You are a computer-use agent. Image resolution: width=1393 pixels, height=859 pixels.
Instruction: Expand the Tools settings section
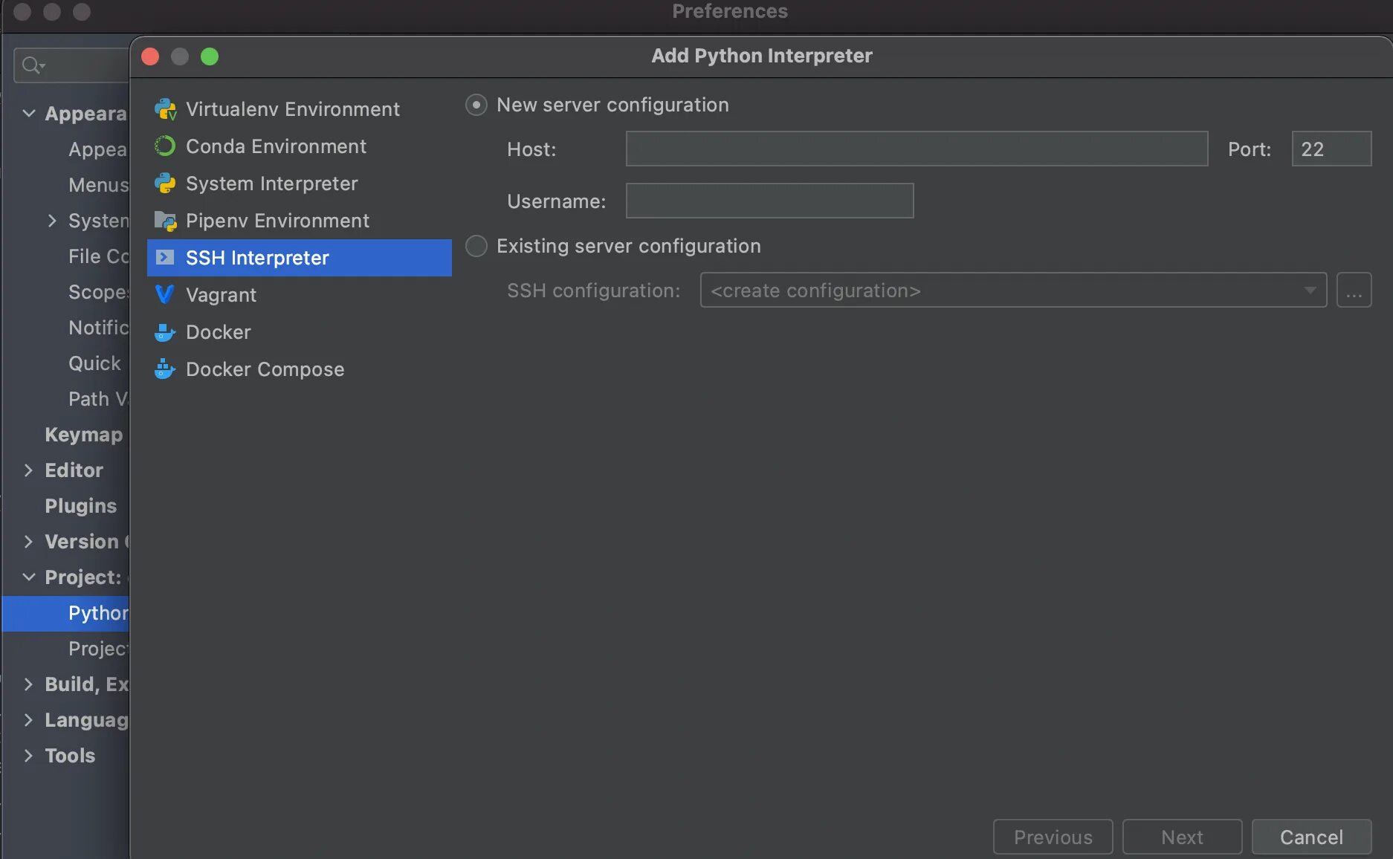coord(28,756)
